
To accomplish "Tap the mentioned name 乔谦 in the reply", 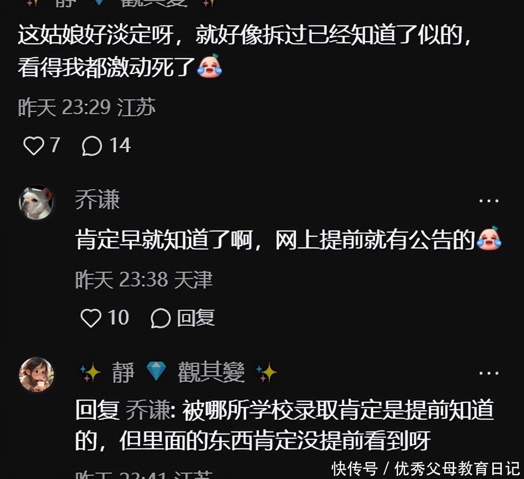I will [148, 410].
